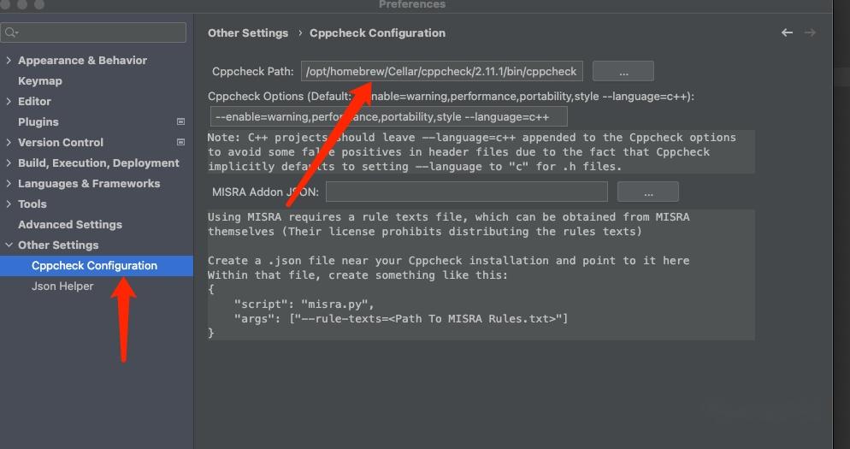Expand the Tools settings node
Viewport: 850px width, 449px height.
coord(9,204)
